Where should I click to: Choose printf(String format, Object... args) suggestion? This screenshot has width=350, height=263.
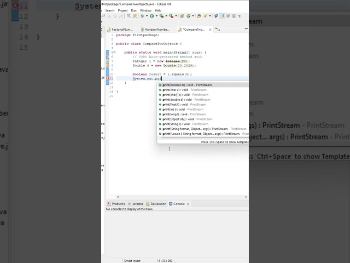click(x=203, y=129)
